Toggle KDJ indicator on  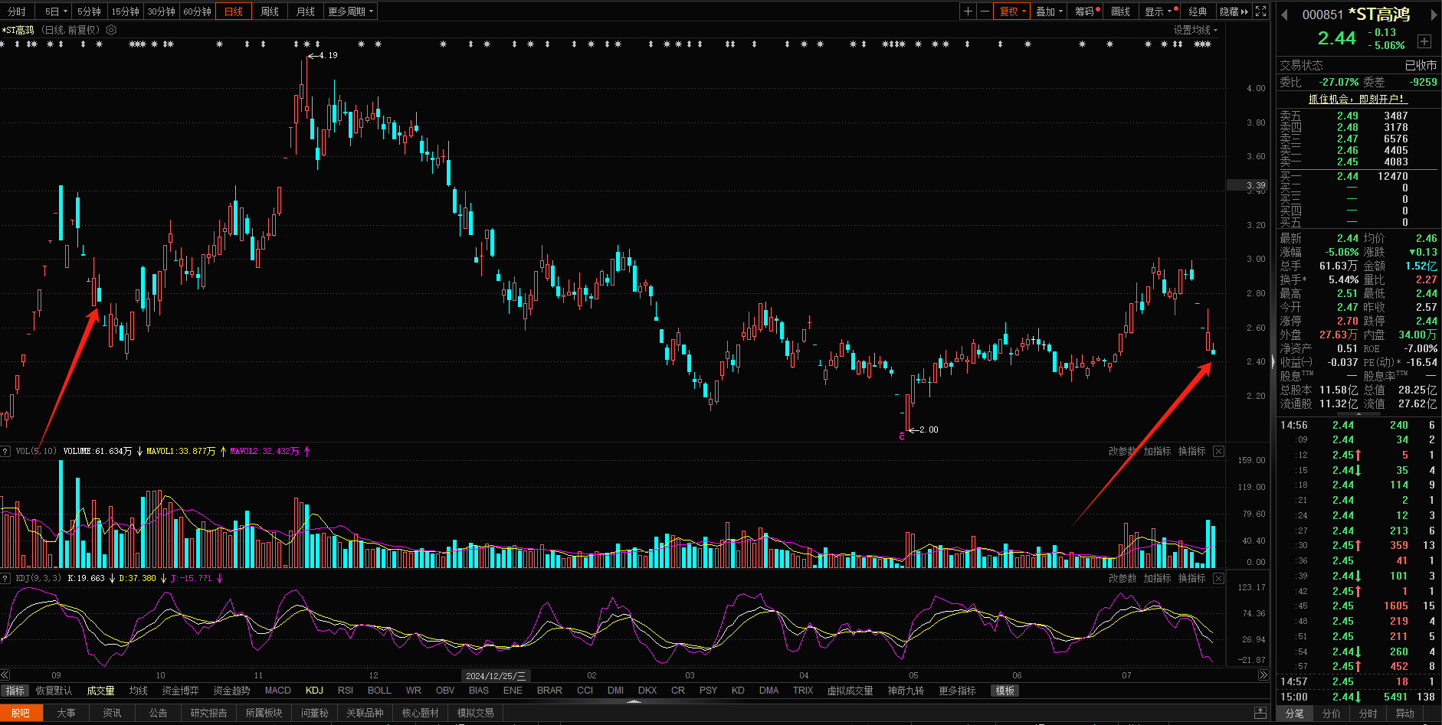(x=314, y=691)
